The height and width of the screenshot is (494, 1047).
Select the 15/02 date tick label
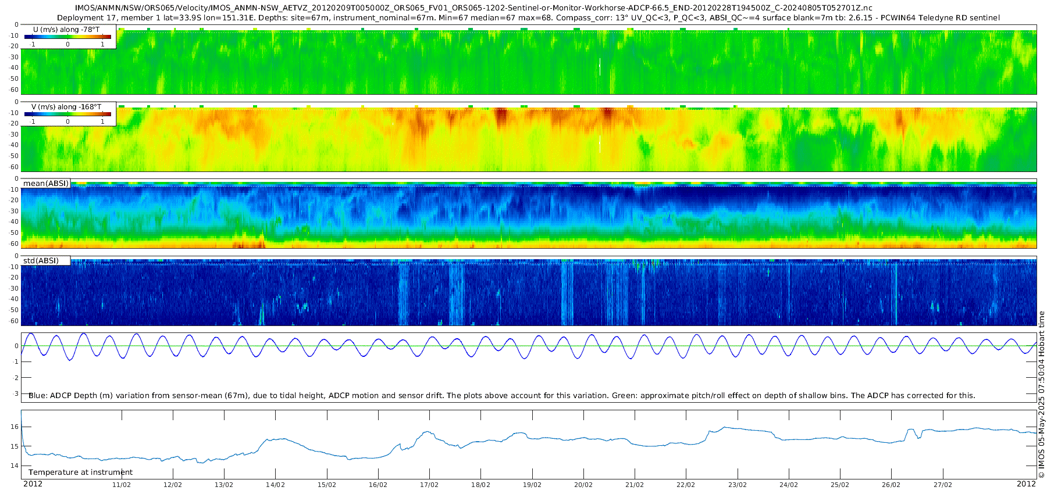tap(327, 485)
